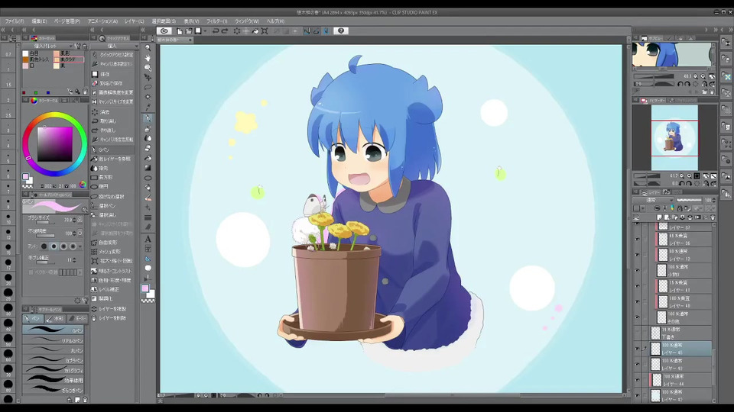
Task: Click レイヤーを複製 in quick access
Action: (112, 309)
